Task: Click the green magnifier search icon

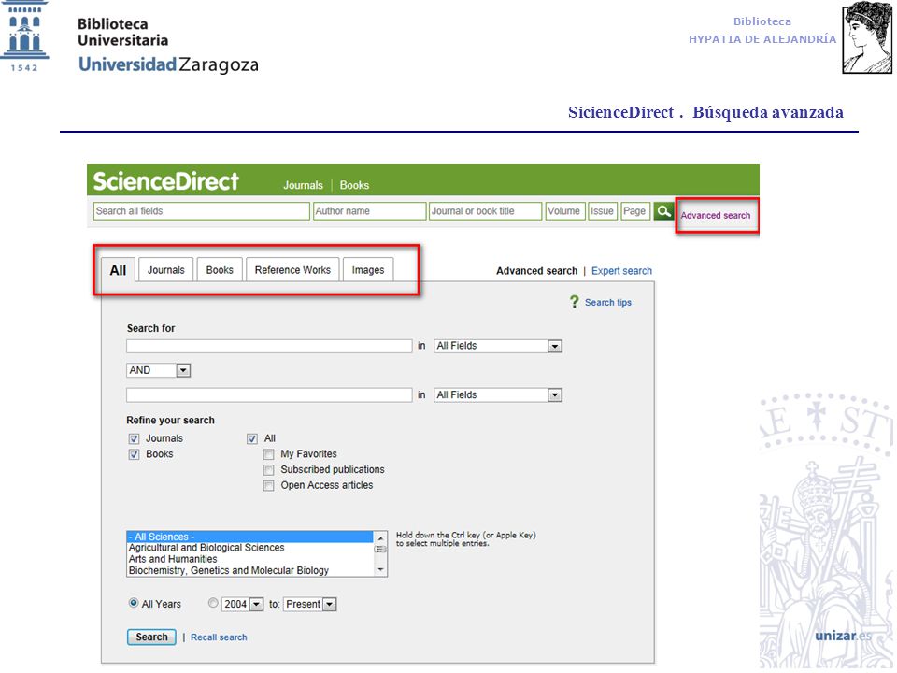Action: click(663, 211)
